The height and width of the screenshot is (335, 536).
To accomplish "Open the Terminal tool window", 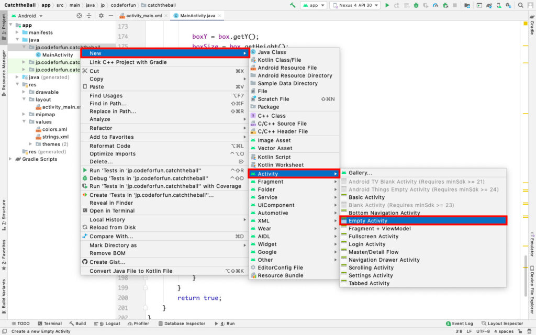I will point(50,323).
